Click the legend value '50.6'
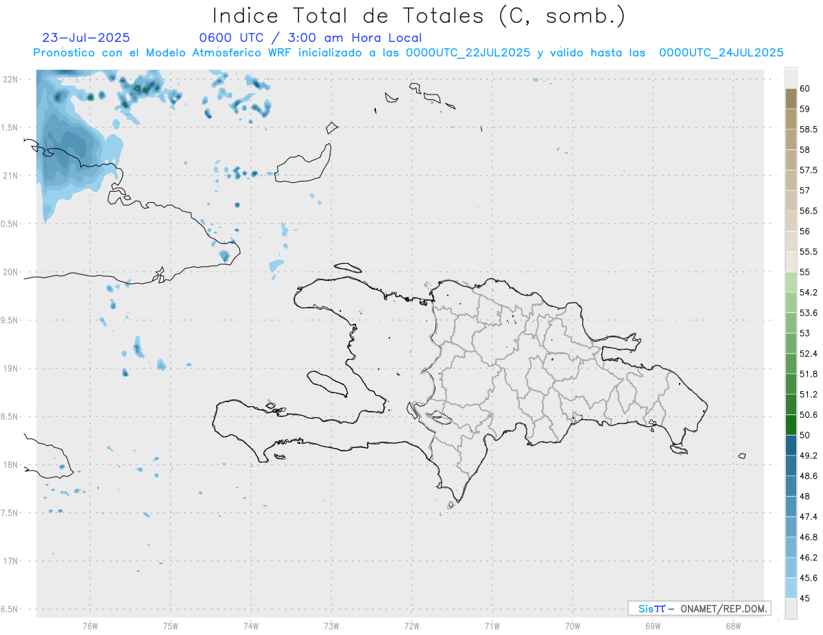The height and width of the screenshot is (635, 823). click(808, 414)
